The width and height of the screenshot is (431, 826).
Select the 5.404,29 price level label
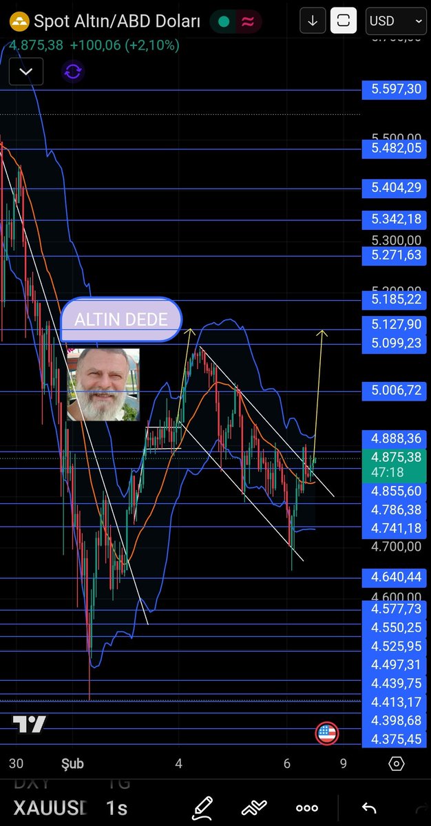396,187
